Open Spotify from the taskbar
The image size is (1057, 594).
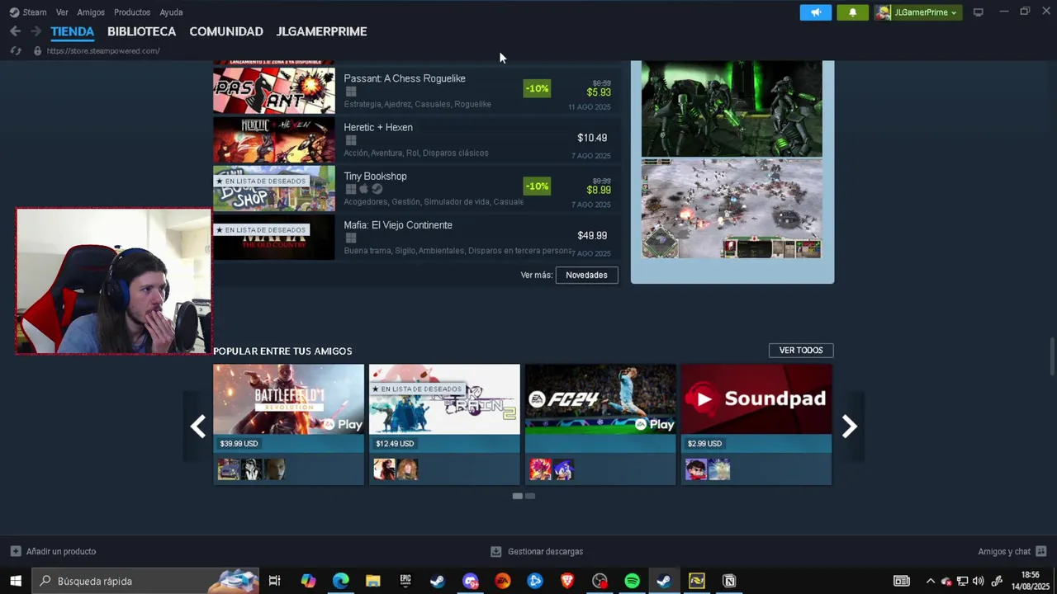[x=632, y=581]
